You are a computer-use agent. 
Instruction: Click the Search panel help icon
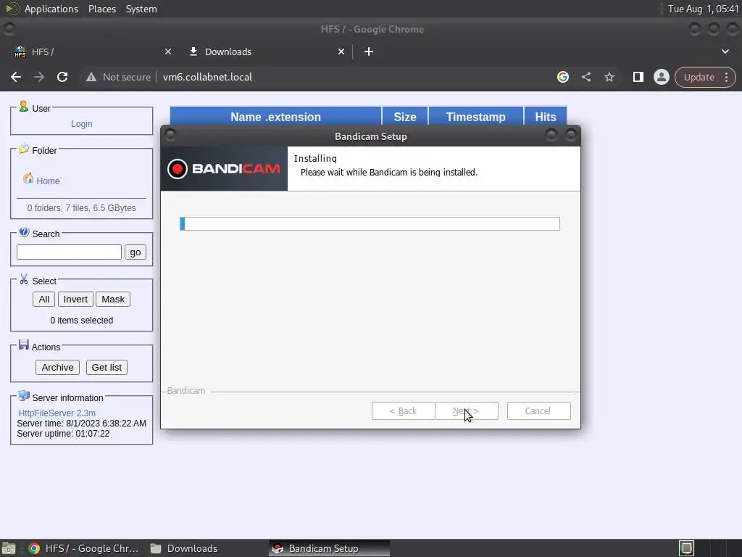pyautogui.click(x=24, y=232)
